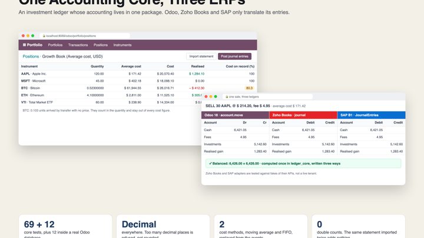
Task: Select the VTI · Total Market ETF row
Action: [110, 102]
